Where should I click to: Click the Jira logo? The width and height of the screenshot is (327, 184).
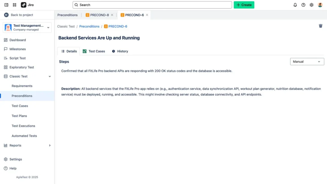coord(27,5)
